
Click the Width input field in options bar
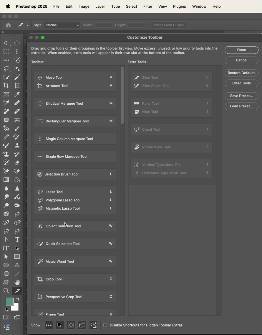point(103,25)
